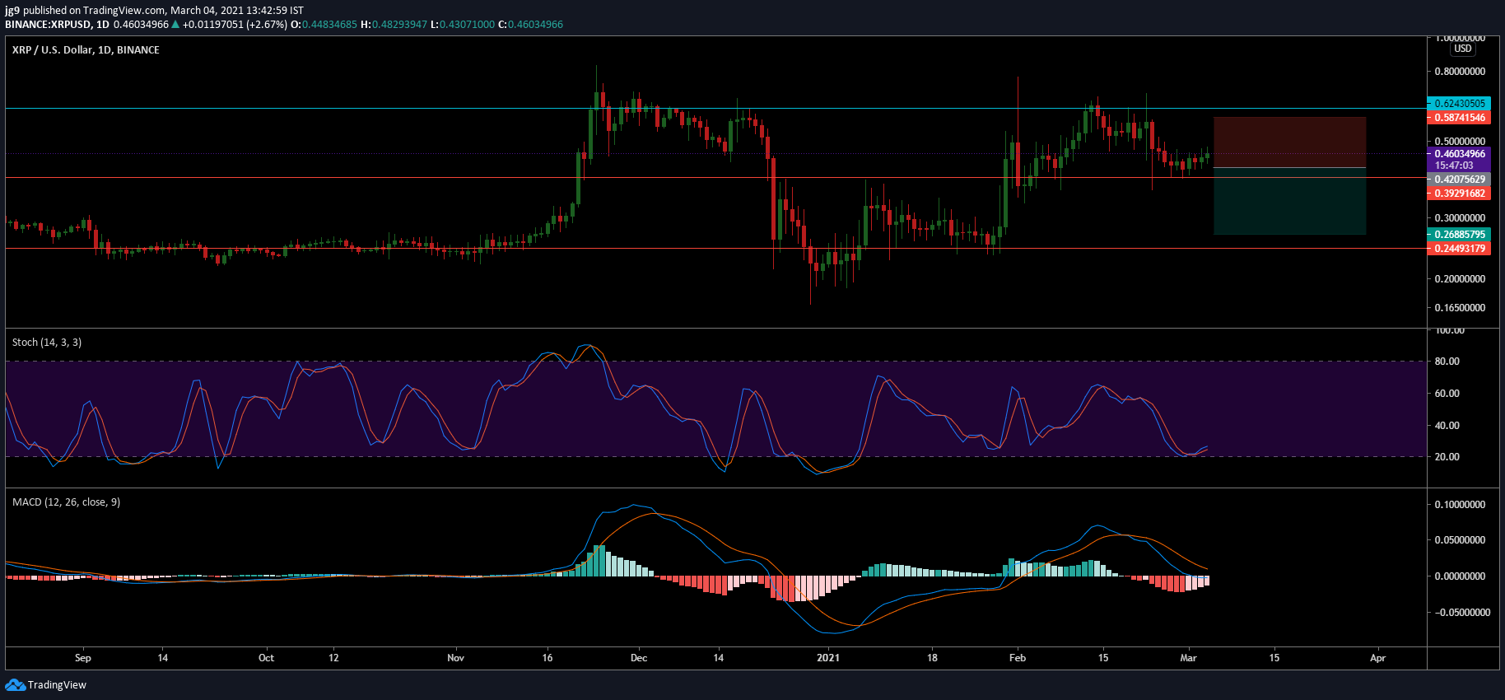Click the Nov date on time axis
The height and width of the screenshot is (700, 1505).
[x=456, y=658]
